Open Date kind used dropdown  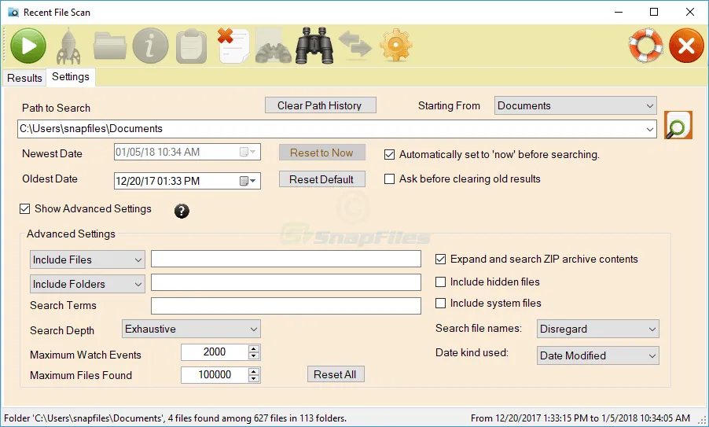click(x=597, y=355)
